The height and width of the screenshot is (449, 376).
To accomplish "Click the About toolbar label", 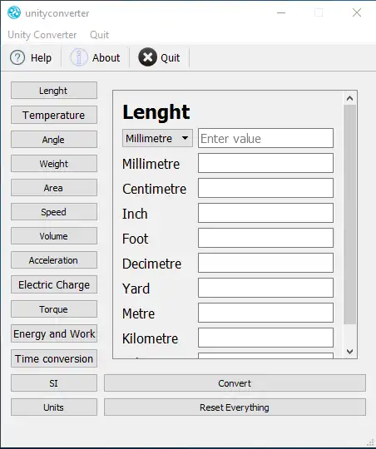I will (106, 58).
